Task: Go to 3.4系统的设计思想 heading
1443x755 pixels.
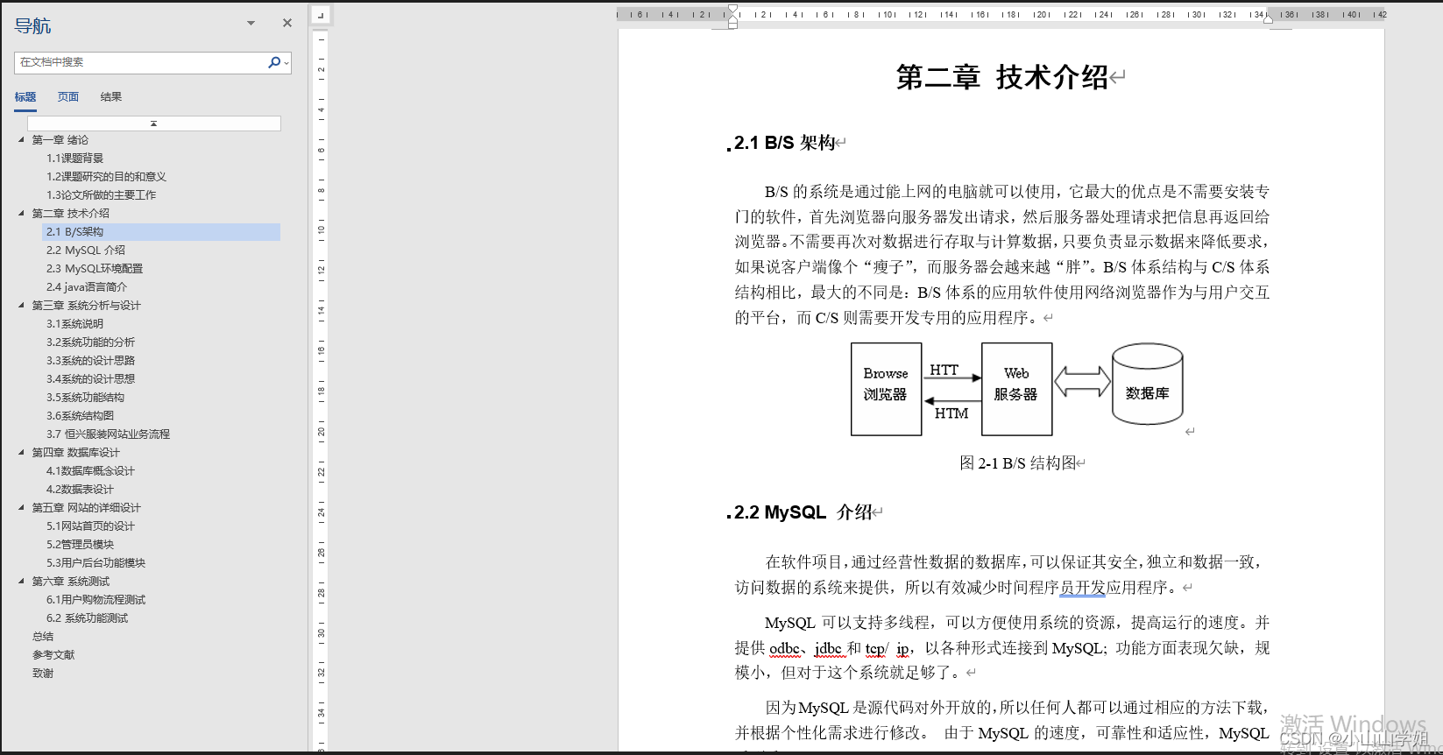Action: pyautogui.click(x=90, y=379)
